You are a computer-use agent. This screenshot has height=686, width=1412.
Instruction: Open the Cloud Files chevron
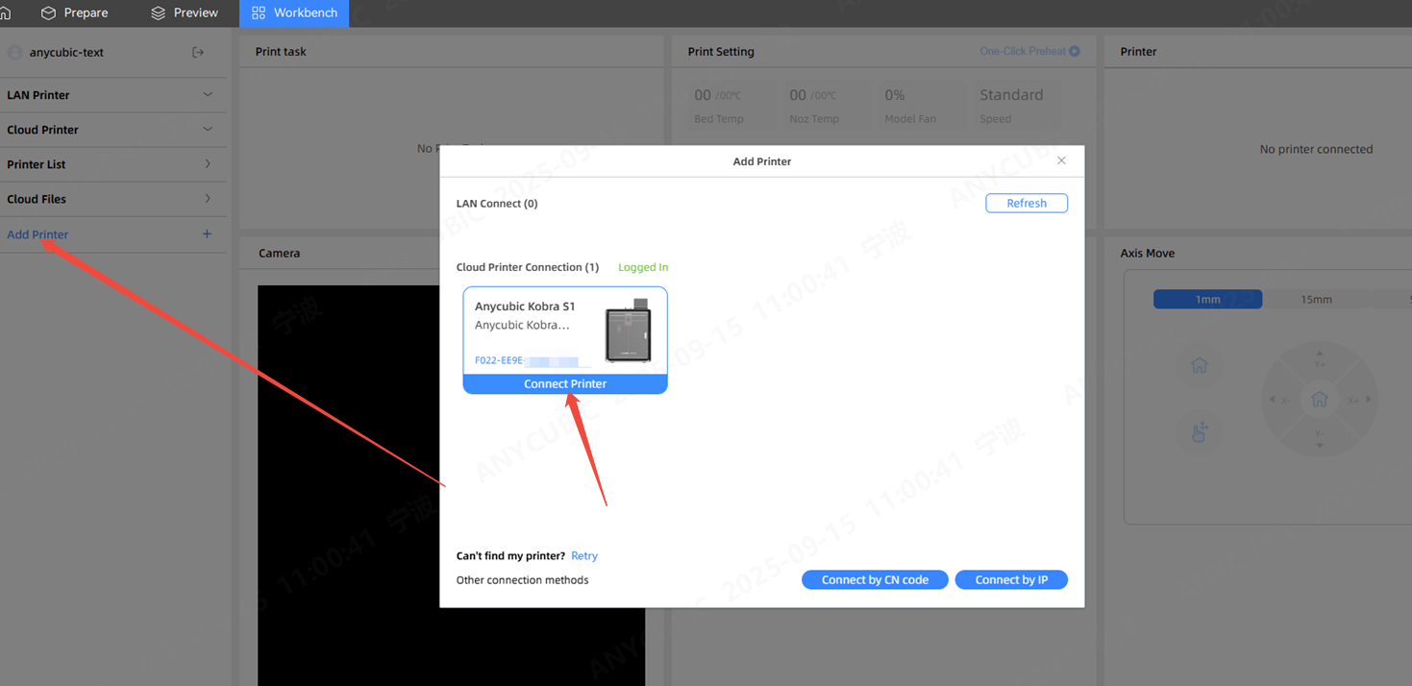[208, 199]
